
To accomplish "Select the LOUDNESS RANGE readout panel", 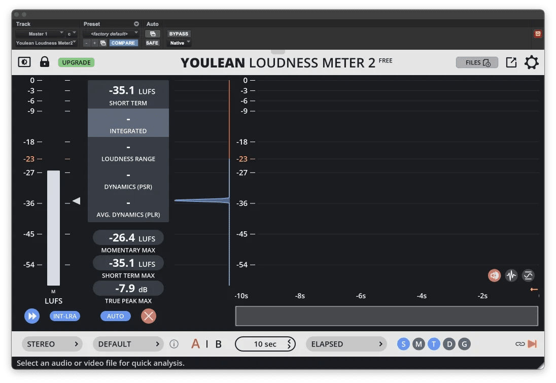I will 128,151.
